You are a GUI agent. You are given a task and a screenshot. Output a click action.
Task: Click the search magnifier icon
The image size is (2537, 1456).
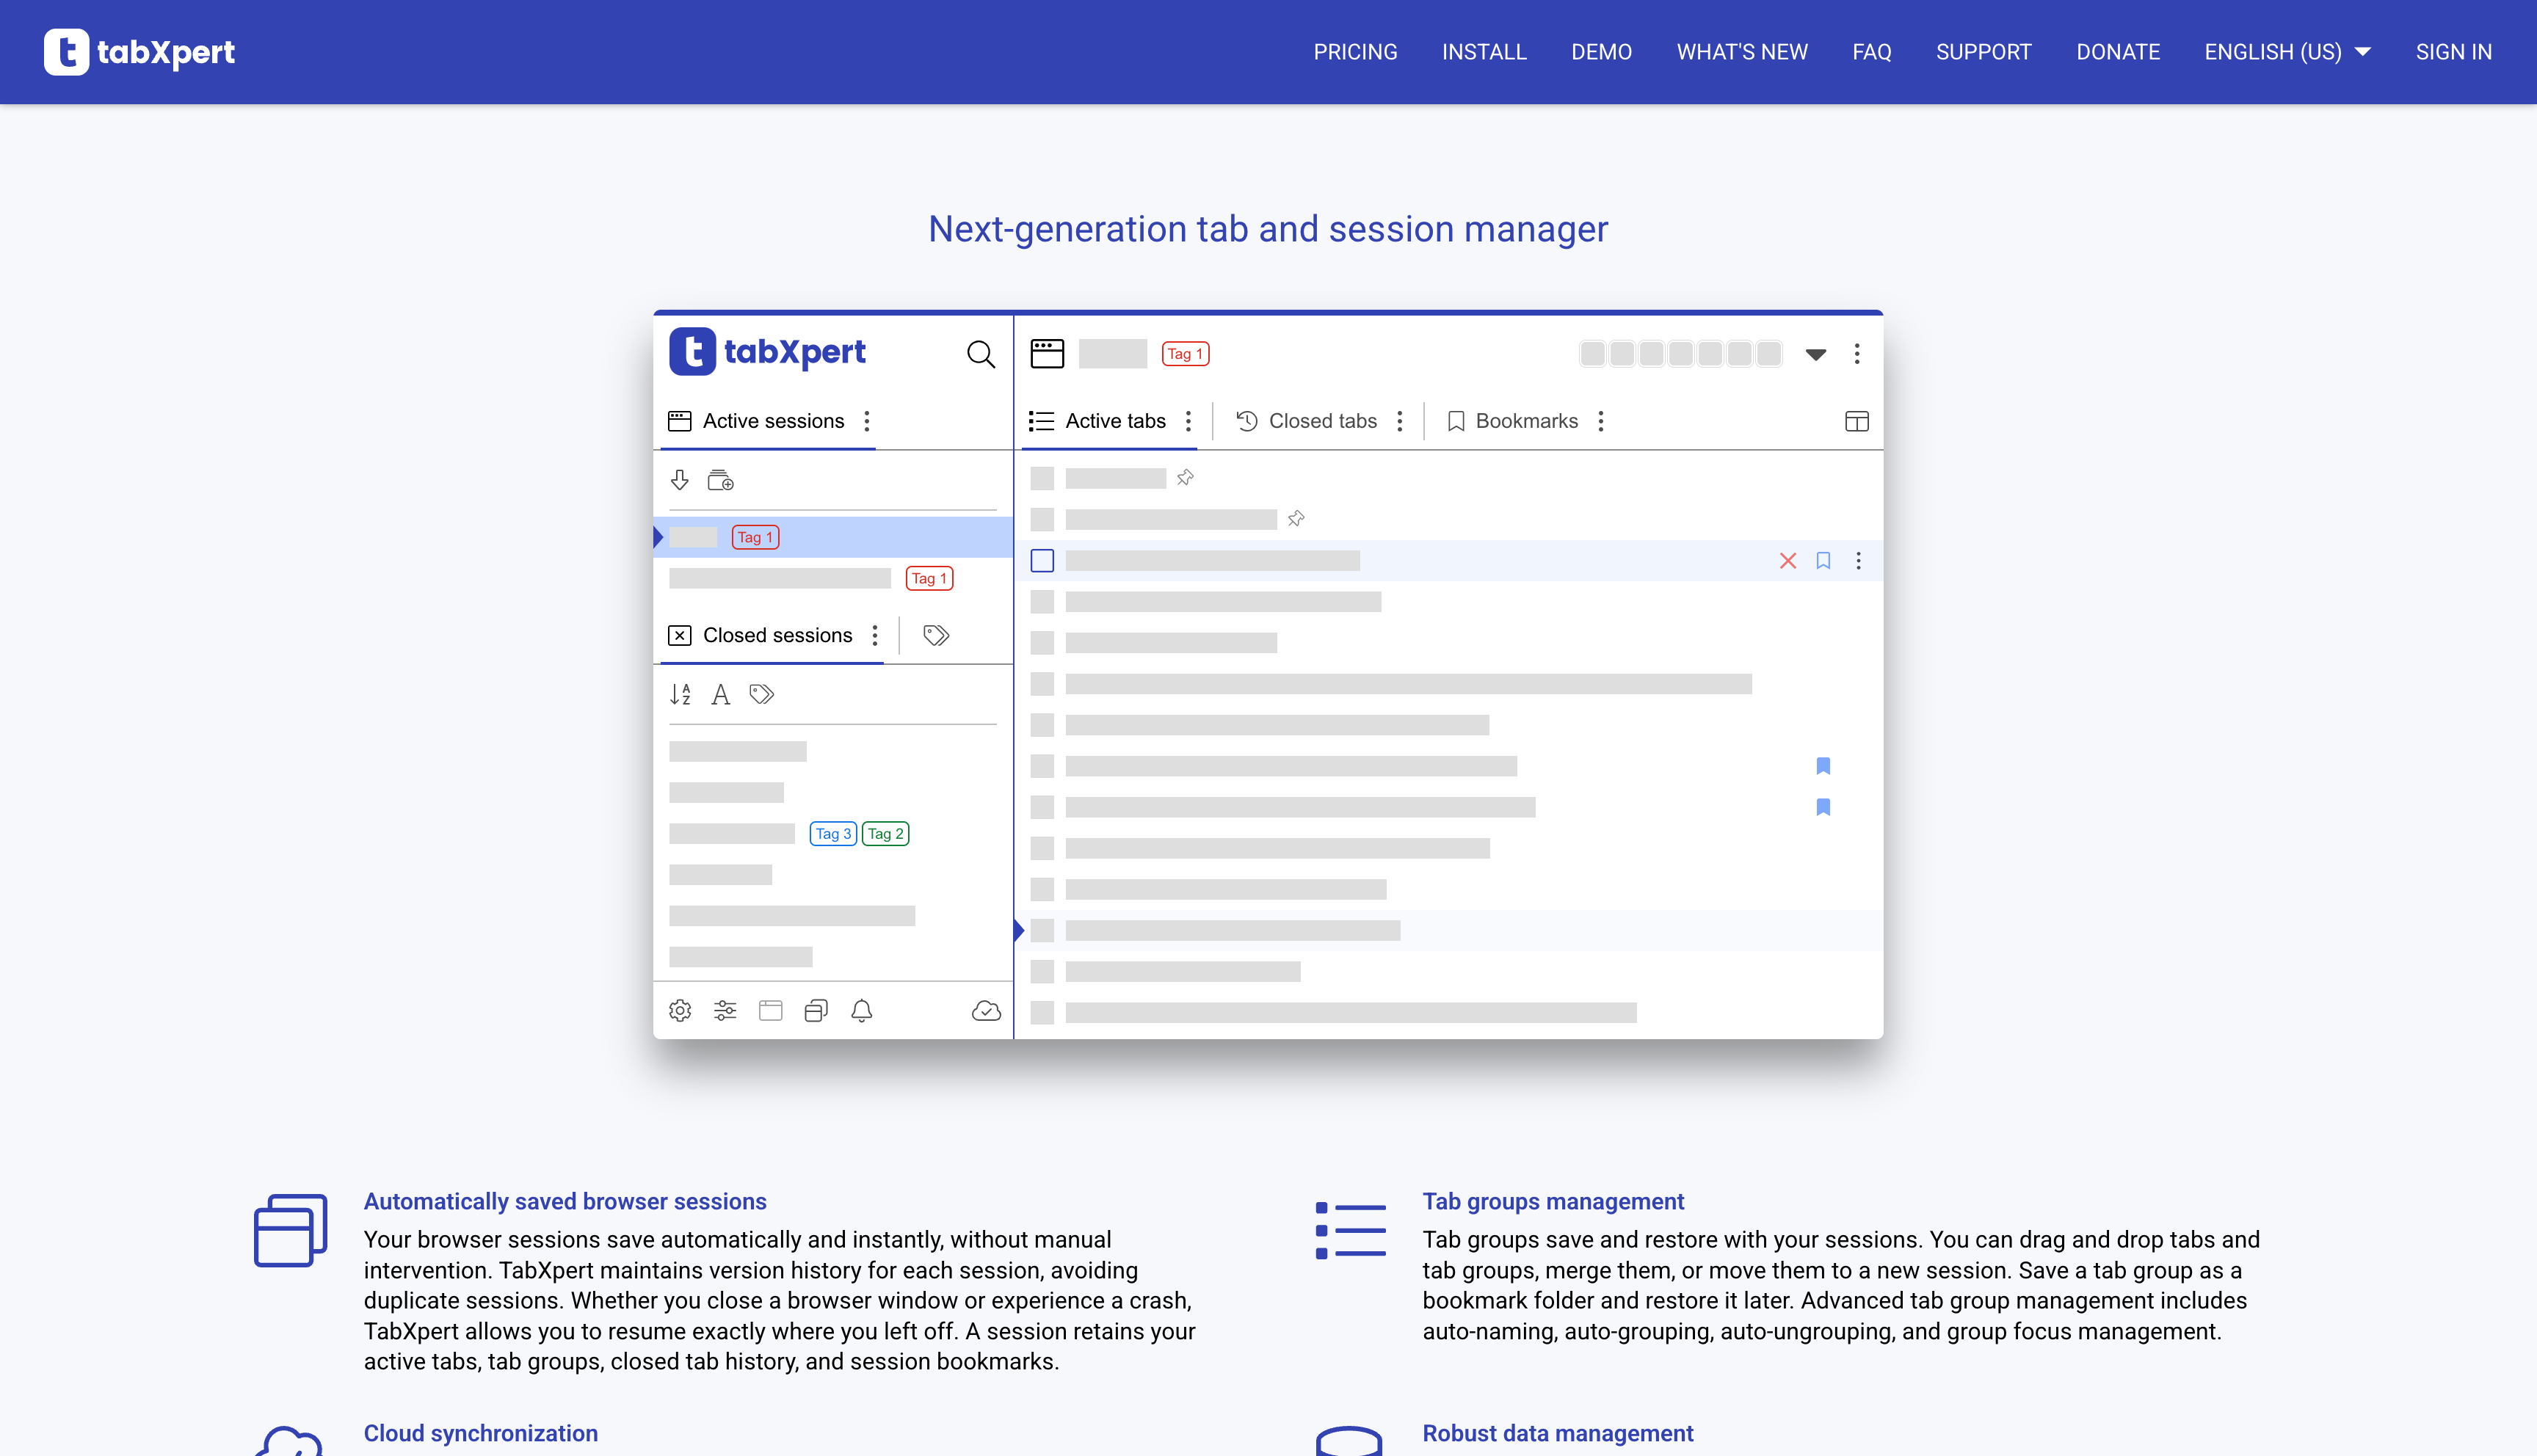pyautogui.click(x=980, y=354)
